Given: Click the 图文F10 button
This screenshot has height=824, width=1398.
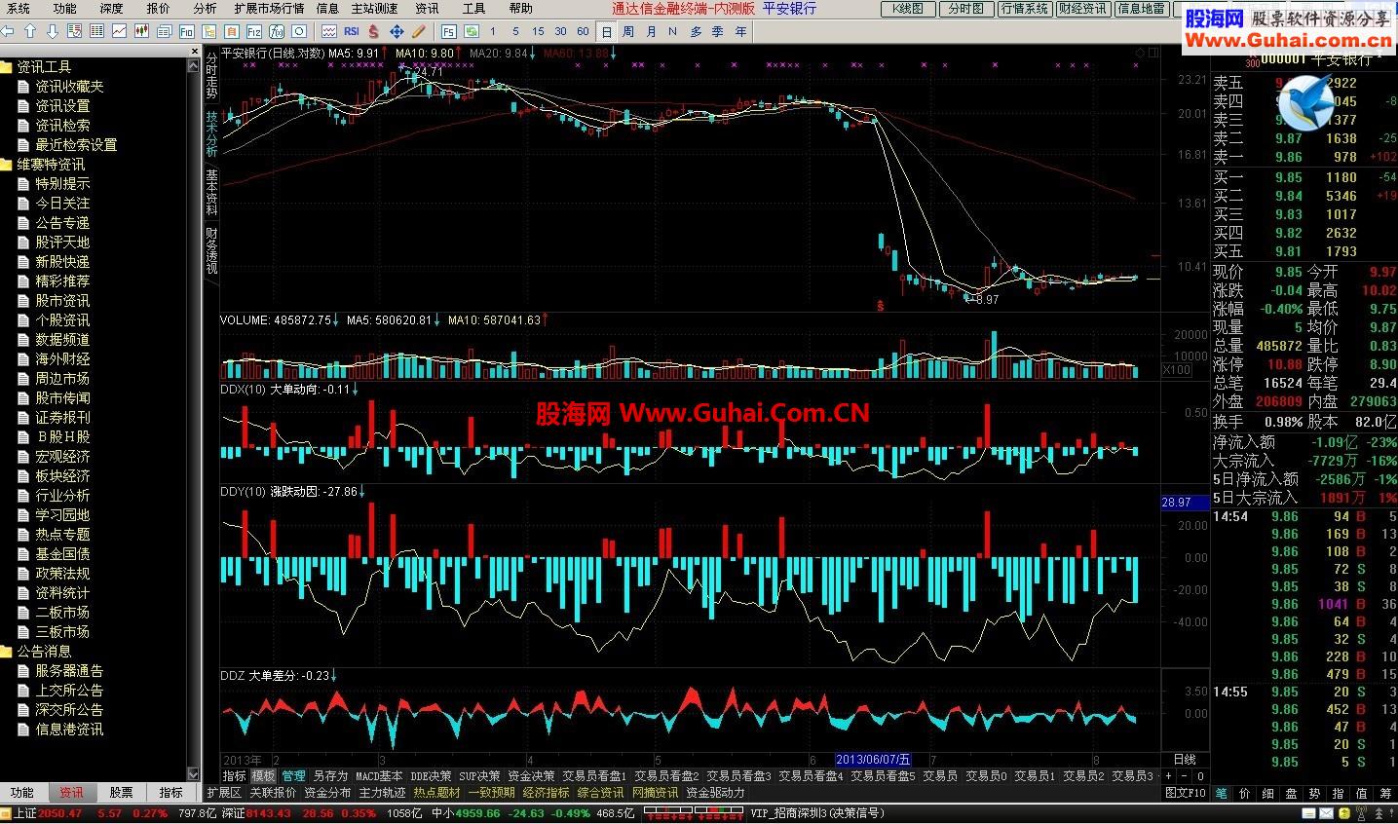Looking at the screenshot, I should [x=1186, y=793].
